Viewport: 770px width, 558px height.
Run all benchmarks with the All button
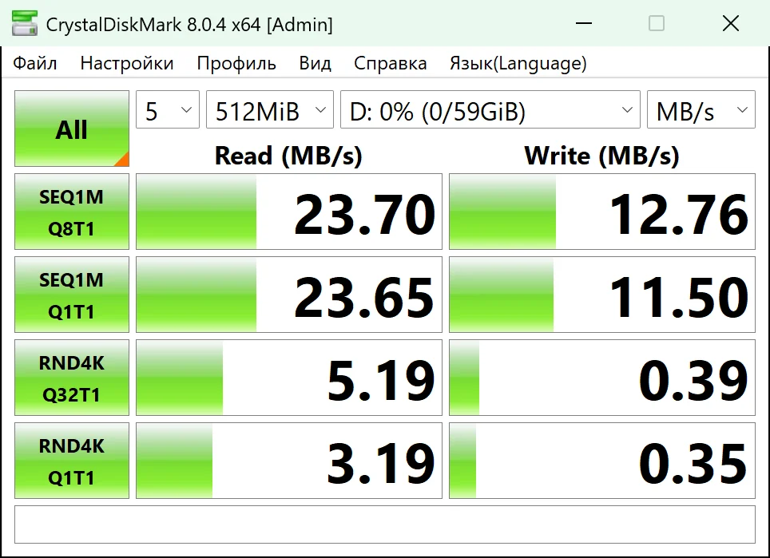click(x=72, y=129)
